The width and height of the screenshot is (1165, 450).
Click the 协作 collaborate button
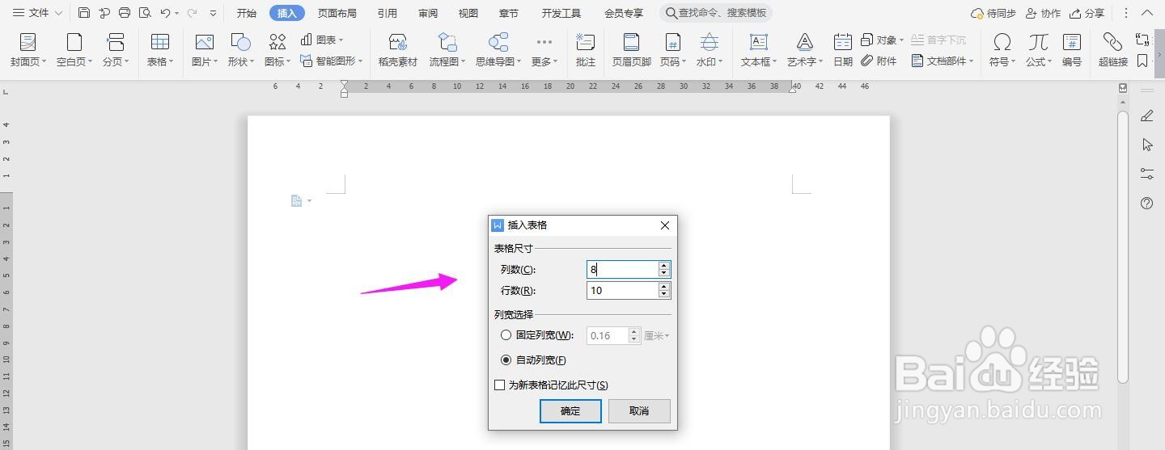[1043, 13]
